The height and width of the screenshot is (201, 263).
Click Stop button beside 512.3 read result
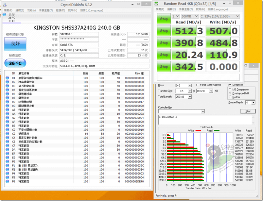pyautogui.click(x=164, y=31)
